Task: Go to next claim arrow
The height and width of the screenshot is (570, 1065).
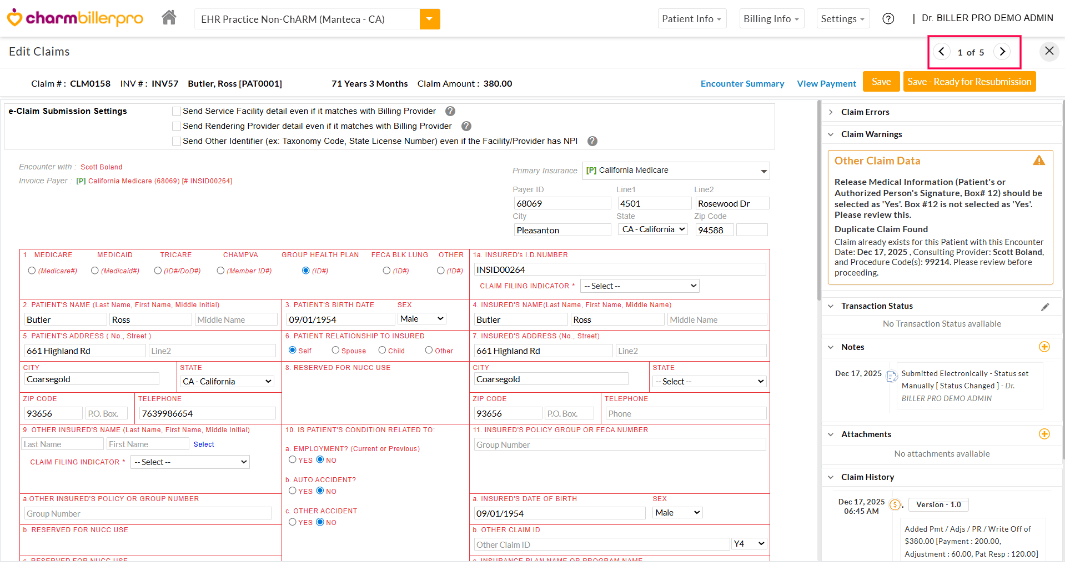Action: 1002,52
